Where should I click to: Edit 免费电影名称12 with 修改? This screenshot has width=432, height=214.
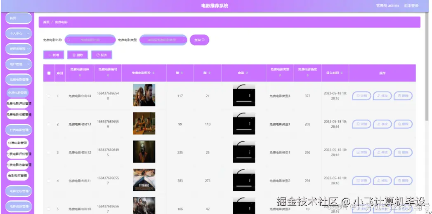click(382, 152)
